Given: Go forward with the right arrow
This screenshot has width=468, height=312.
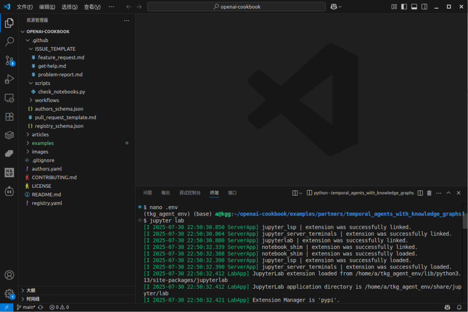Looking at the screenshot, I should click(139, 6).
